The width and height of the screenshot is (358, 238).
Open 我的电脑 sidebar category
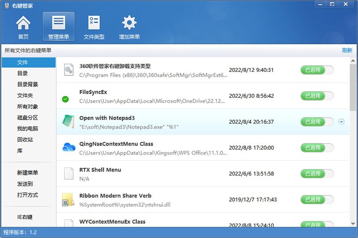click(29, 129)
